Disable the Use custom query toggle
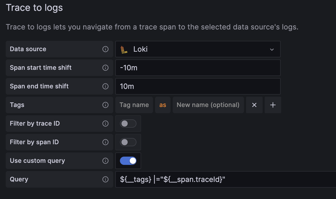 [128, 160]
